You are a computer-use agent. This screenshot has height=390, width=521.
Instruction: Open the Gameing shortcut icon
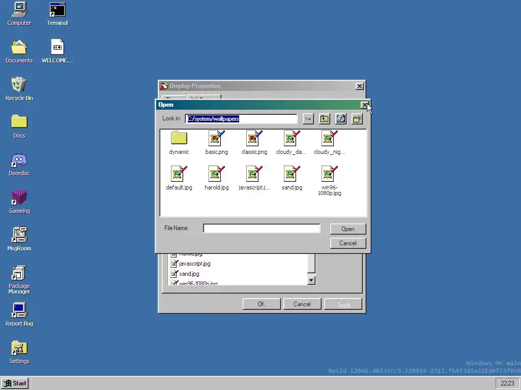[x=19, y=202]
